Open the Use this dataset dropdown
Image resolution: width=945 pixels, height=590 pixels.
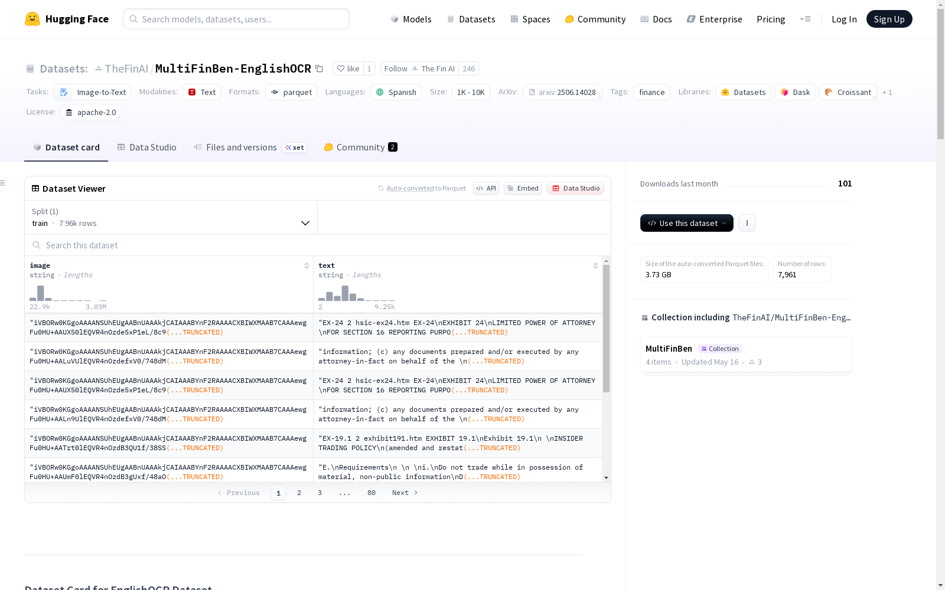(687, 223)
